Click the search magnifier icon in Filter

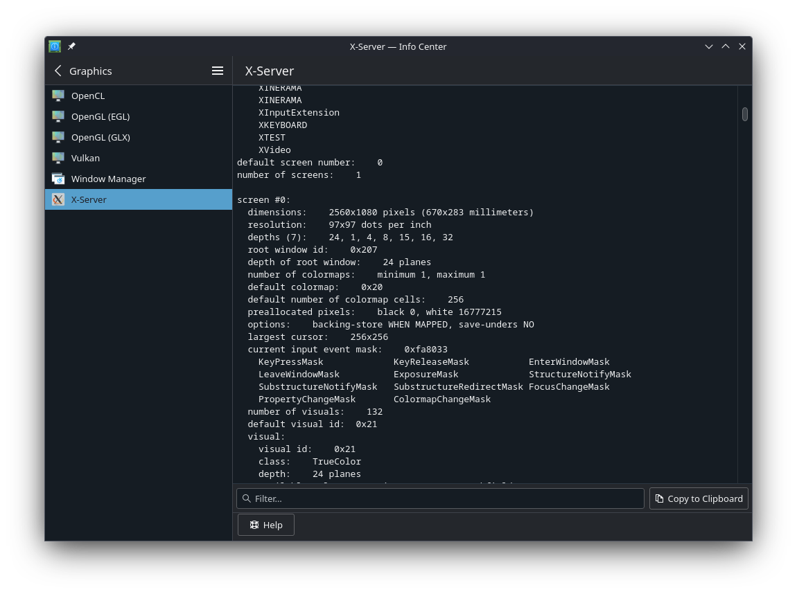pyautogui.click(x=247, y=498)
